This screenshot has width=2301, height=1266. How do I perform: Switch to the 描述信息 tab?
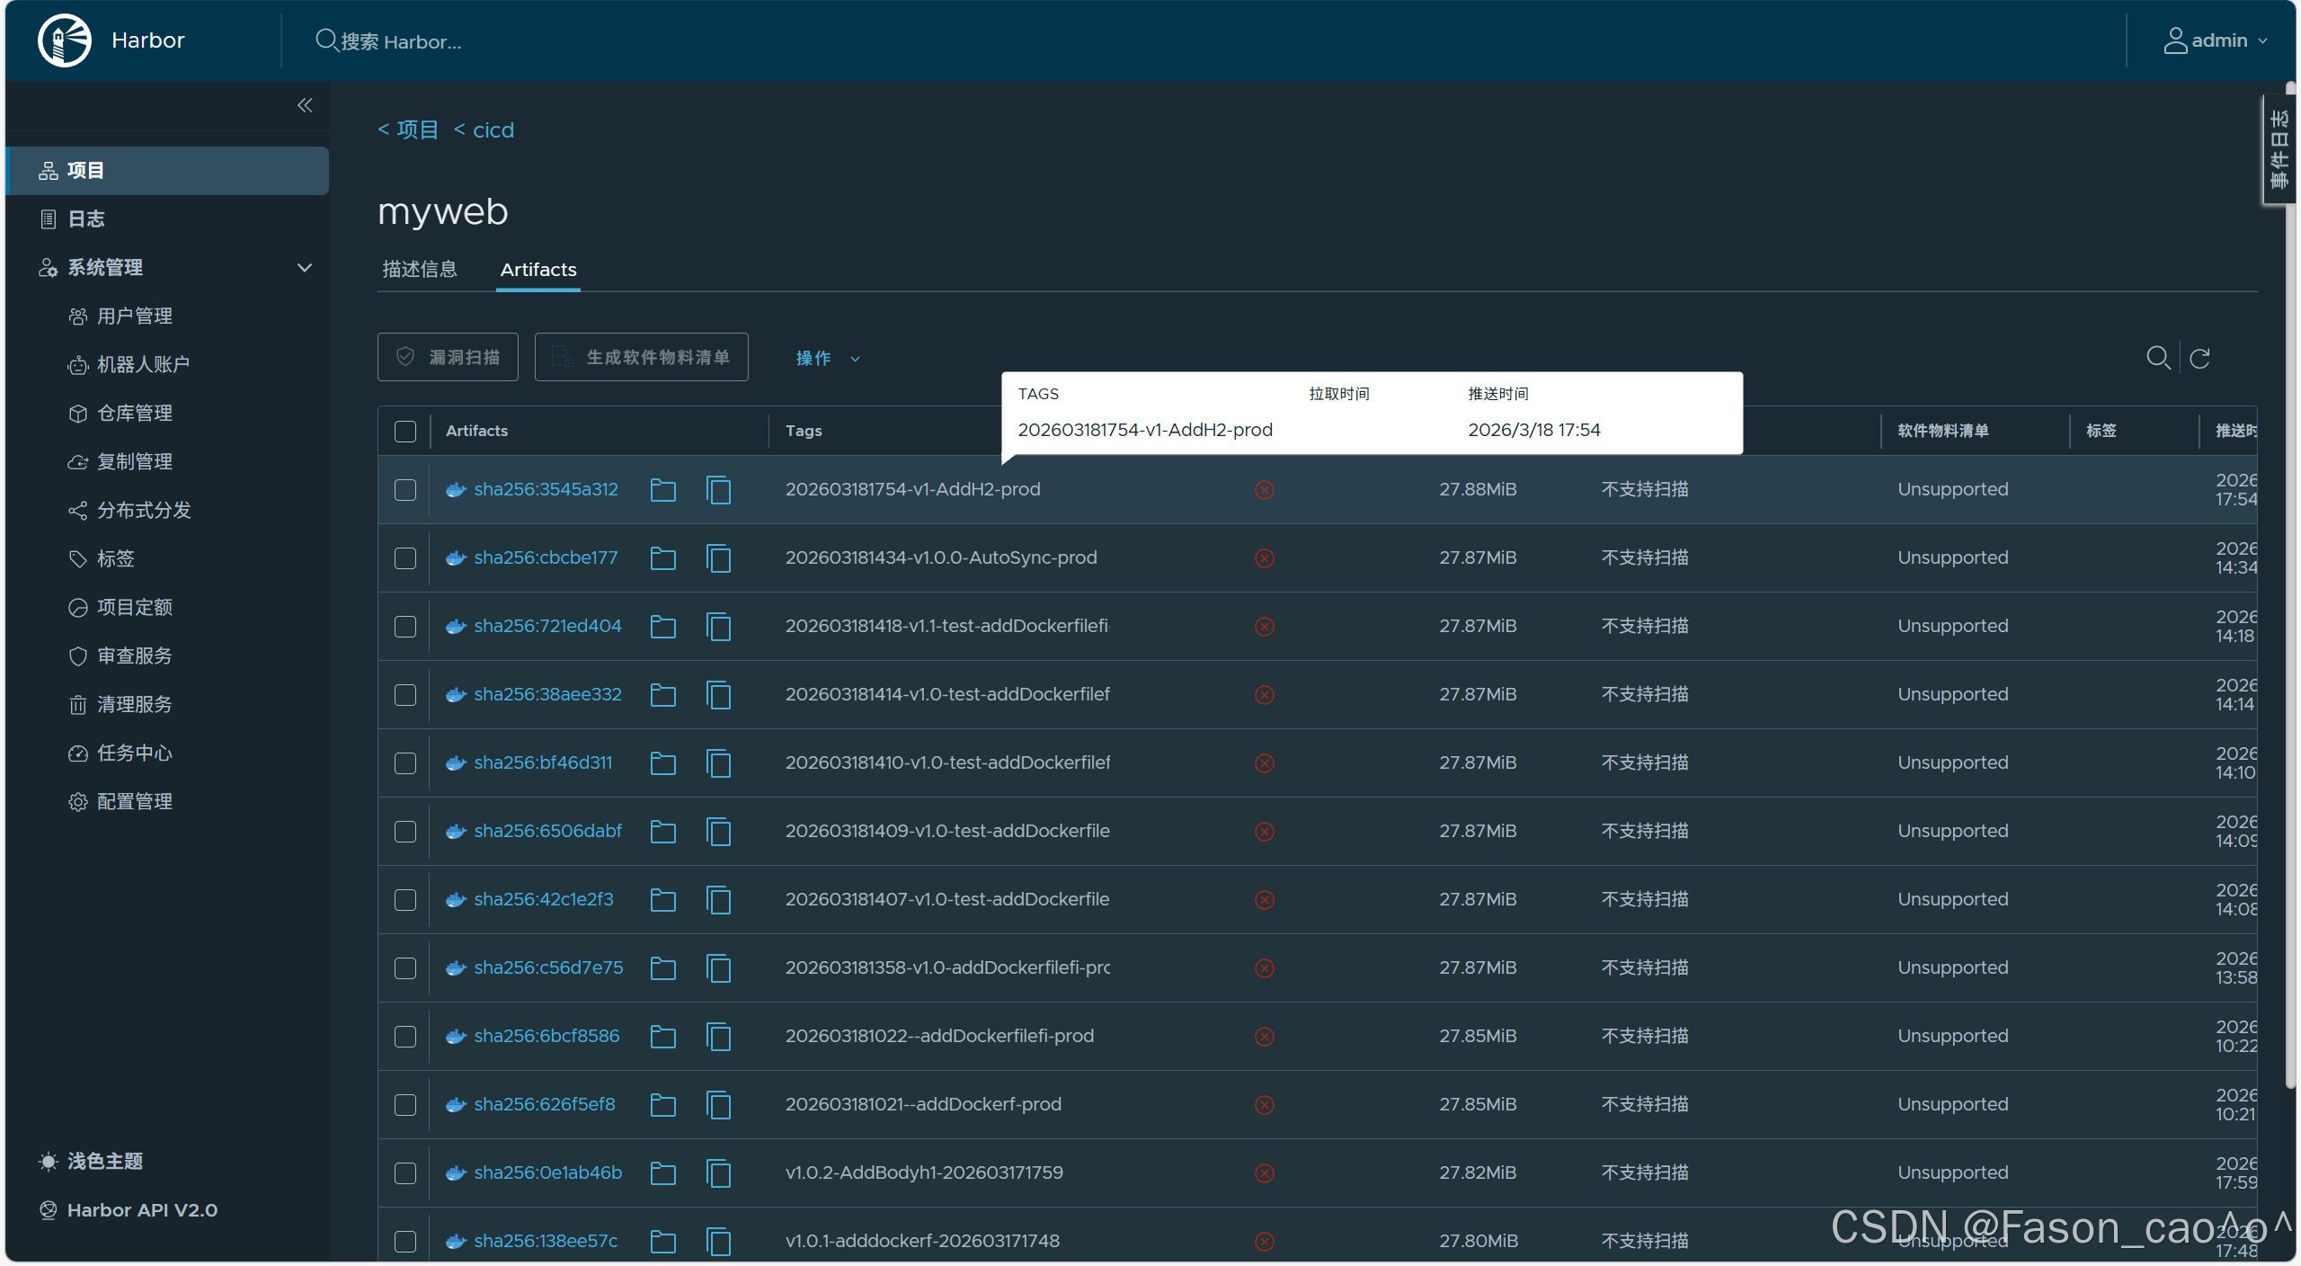(420, 270)
